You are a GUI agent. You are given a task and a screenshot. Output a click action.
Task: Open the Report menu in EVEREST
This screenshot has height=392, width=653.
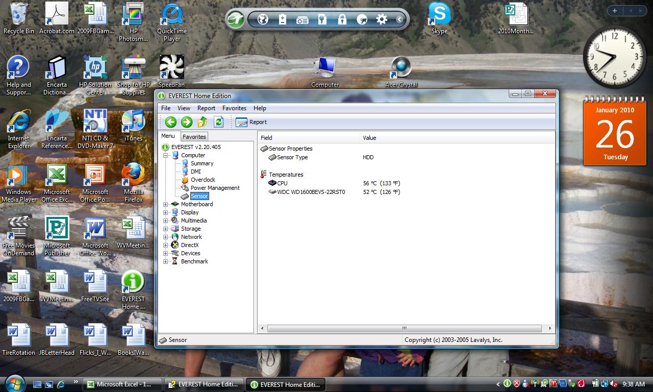tap(206, 108)
